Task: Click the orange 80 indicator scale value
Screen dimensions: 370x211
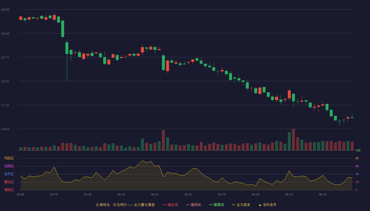Action: (357, 158)
